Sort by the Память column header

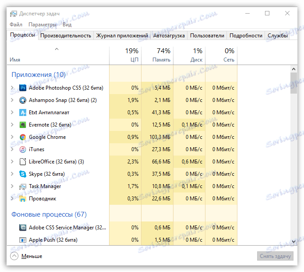pyautogui.click(x=157, y=55)
